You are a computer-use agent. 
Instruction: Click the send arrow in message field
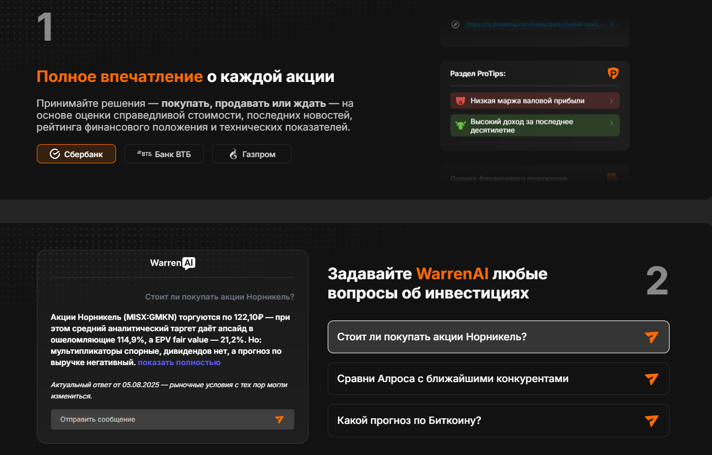[279, 419]
